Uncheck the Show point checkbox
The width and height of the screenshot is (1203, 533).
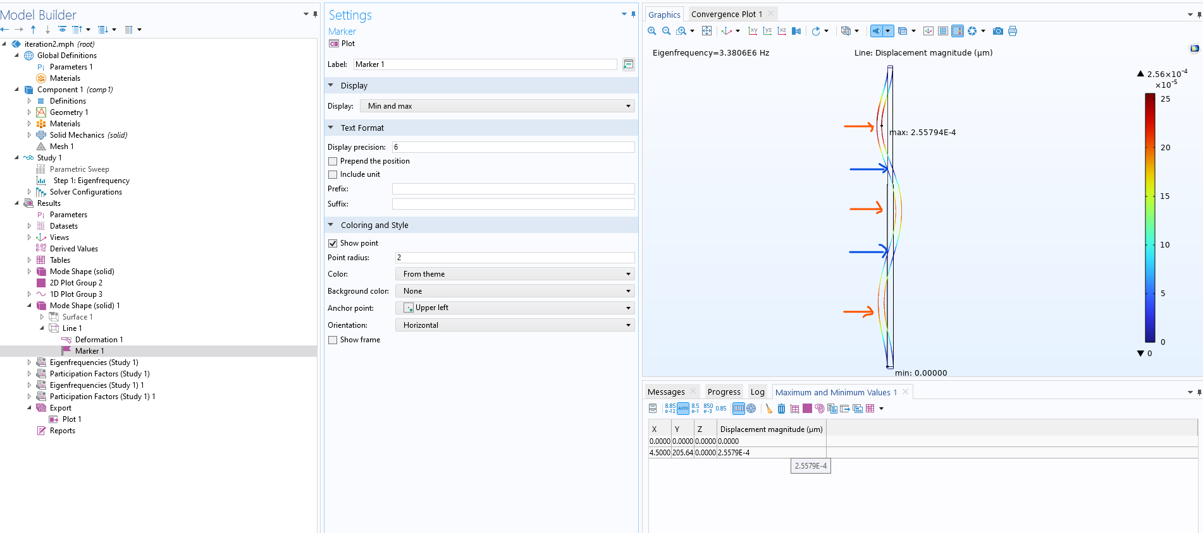333,243
